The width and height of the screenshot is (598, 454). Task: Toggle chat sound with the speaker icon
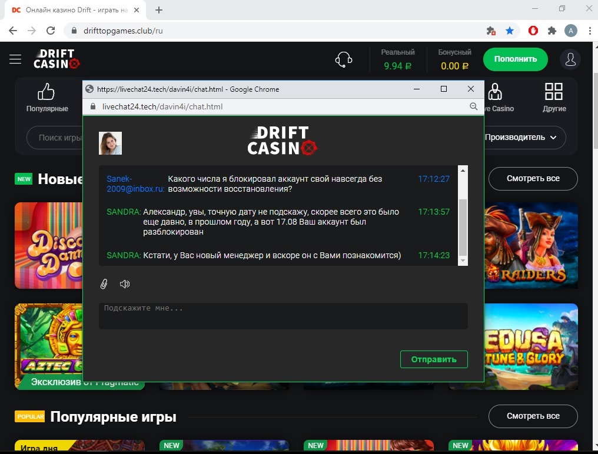click(125, 284)
